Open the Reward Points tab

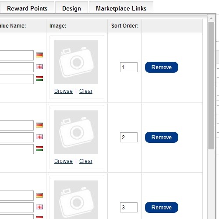click(x=27, y=8)
